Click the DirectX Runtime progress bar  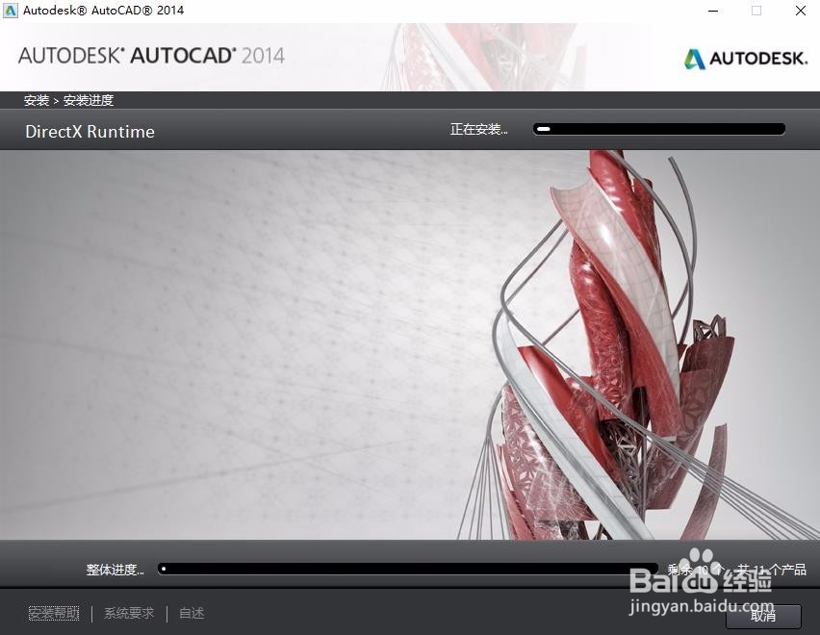[x=659, y=129]
